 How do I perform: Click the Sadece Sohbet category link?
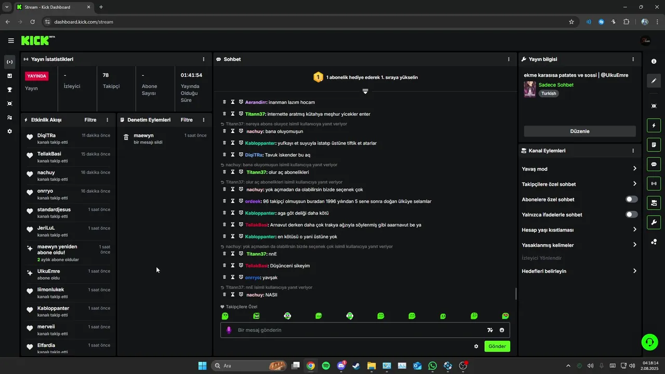click(556, 85)
